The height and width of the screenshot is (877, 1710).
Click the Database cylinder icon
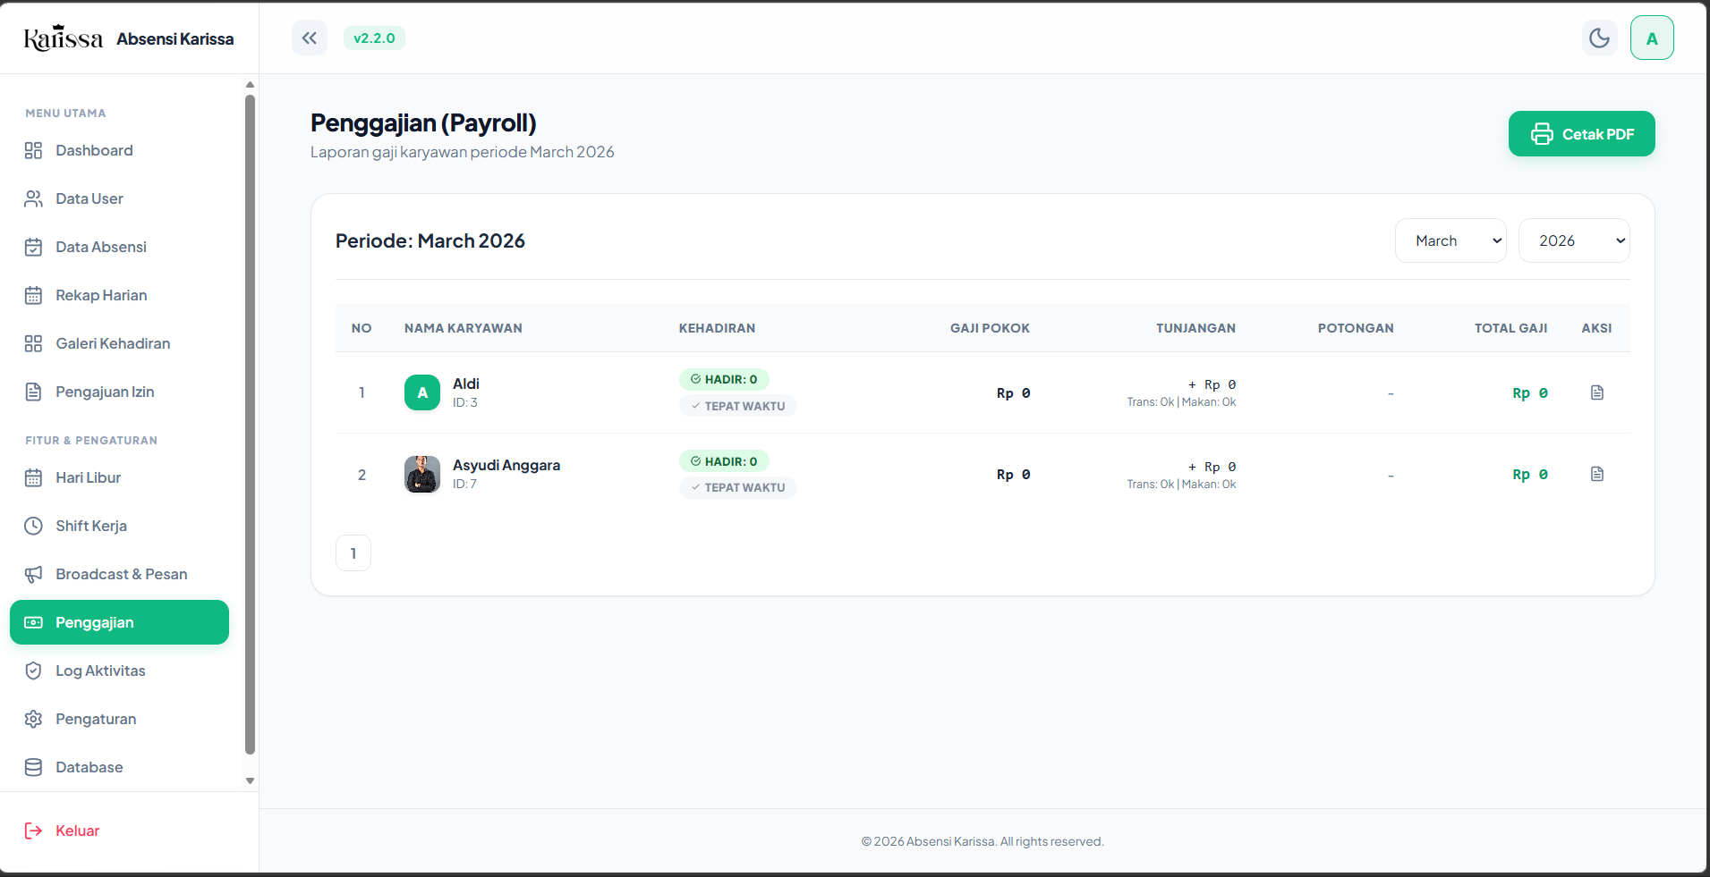tap(33, 767)
